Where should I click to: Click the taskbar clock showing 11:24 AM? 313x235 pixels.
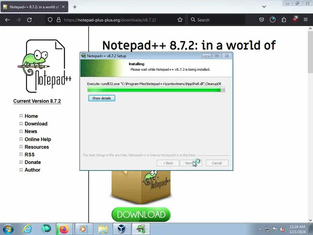(x=297, y=229)
